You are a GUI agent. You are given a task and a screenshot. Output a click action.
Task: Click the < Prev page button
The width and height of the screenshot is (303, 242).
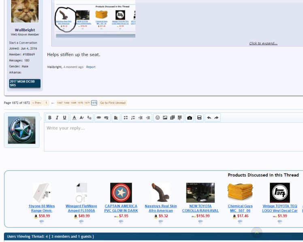(x=36, y=103)
